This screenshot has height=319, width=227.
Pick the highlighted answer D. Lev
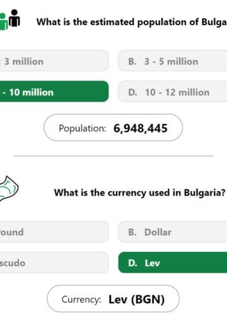pyautogui.click(x=173, y=263)
